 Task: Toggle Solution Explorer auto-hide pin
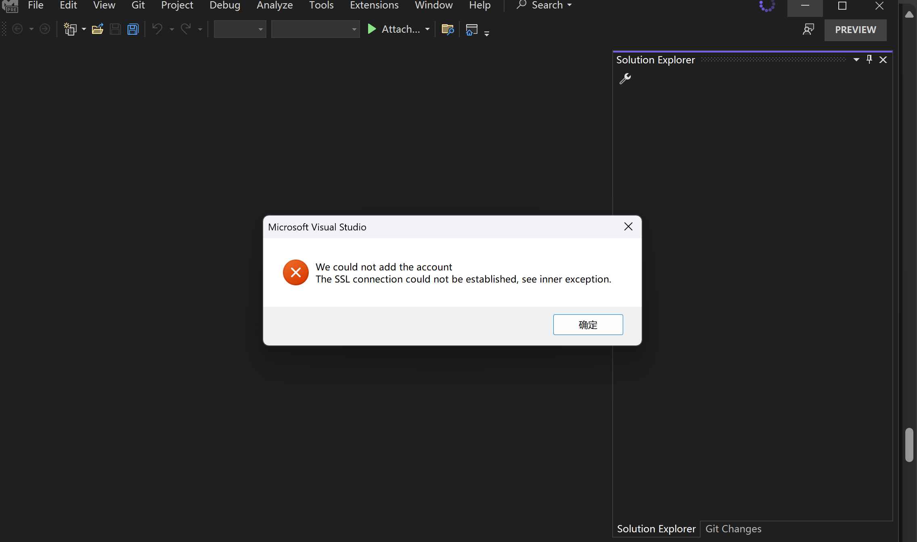pyautogui.click(x=869, y=59)
